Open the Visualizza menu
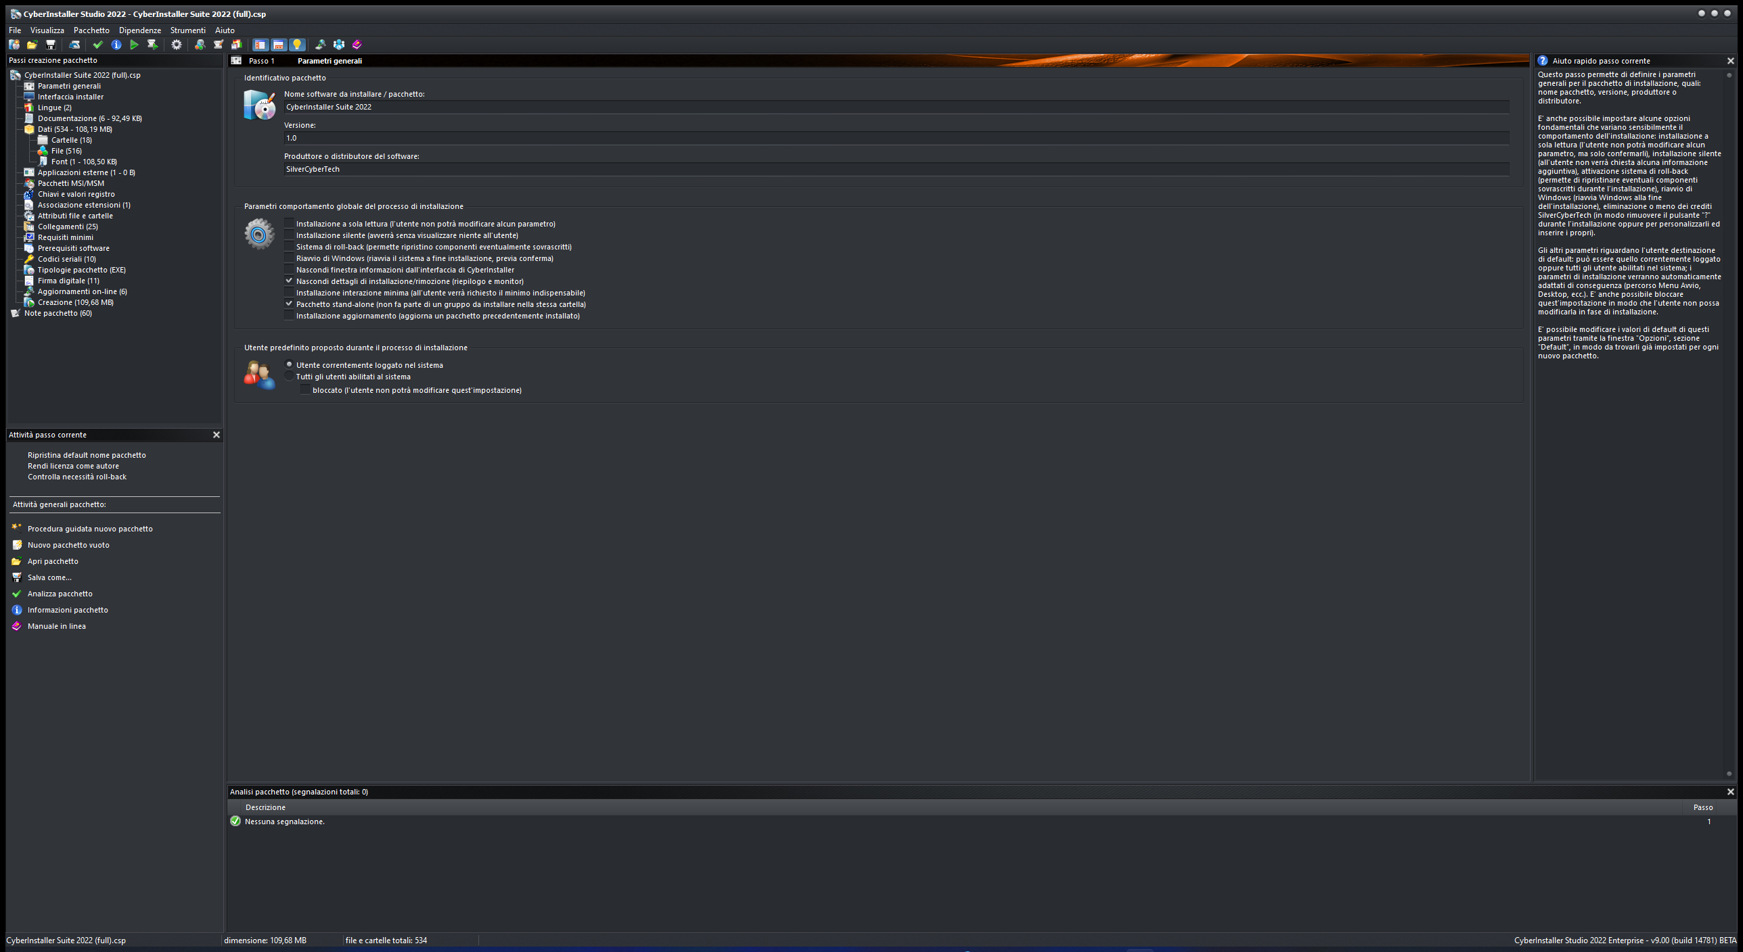The width and height of the screenshot is (1743, 952). 47,30
